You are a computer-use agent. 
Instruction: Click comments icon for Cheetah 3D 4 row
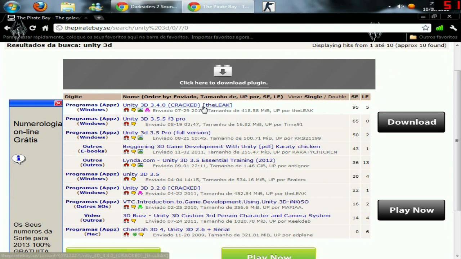click(x=141, y=235)
